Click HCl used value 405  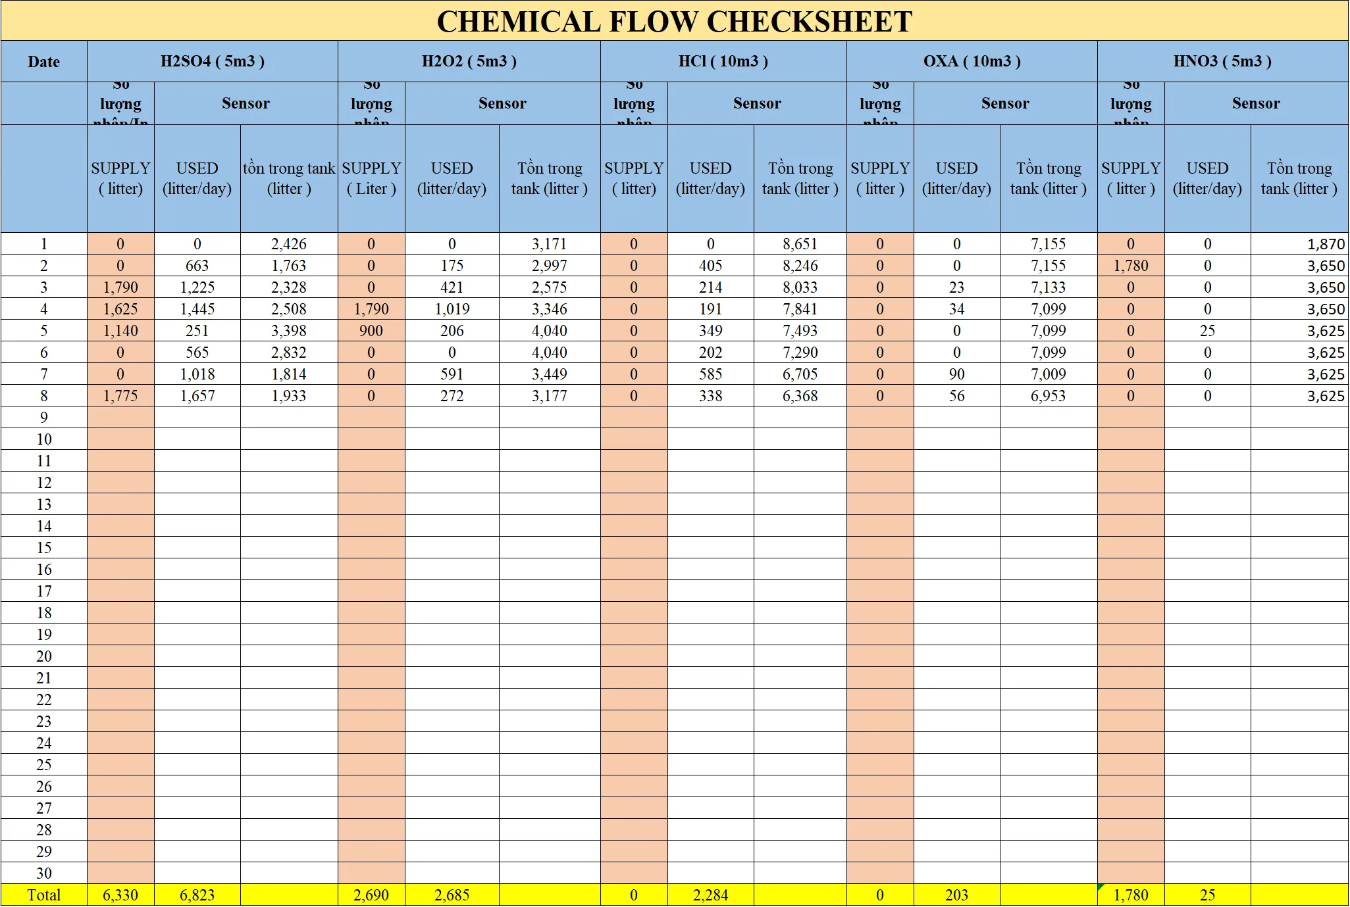(711, 266)
